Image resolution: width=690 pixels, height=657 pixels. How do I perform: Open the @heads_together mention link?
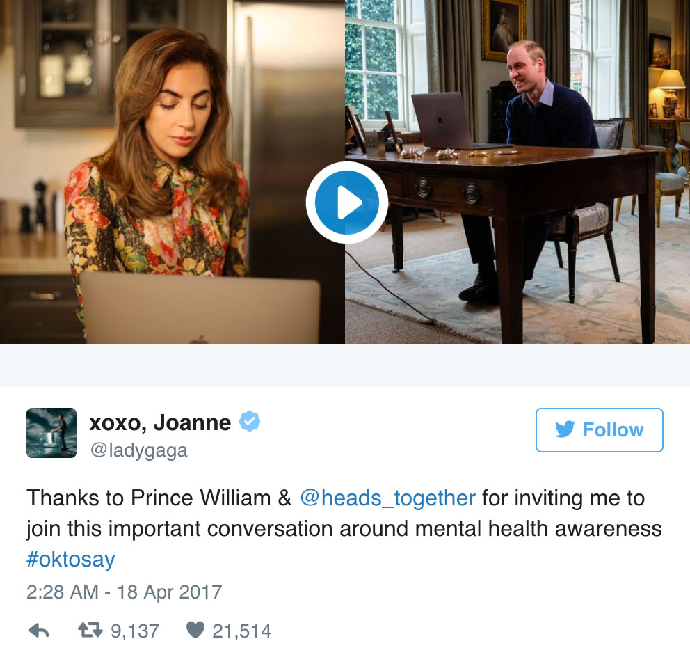tap(387, 498)
